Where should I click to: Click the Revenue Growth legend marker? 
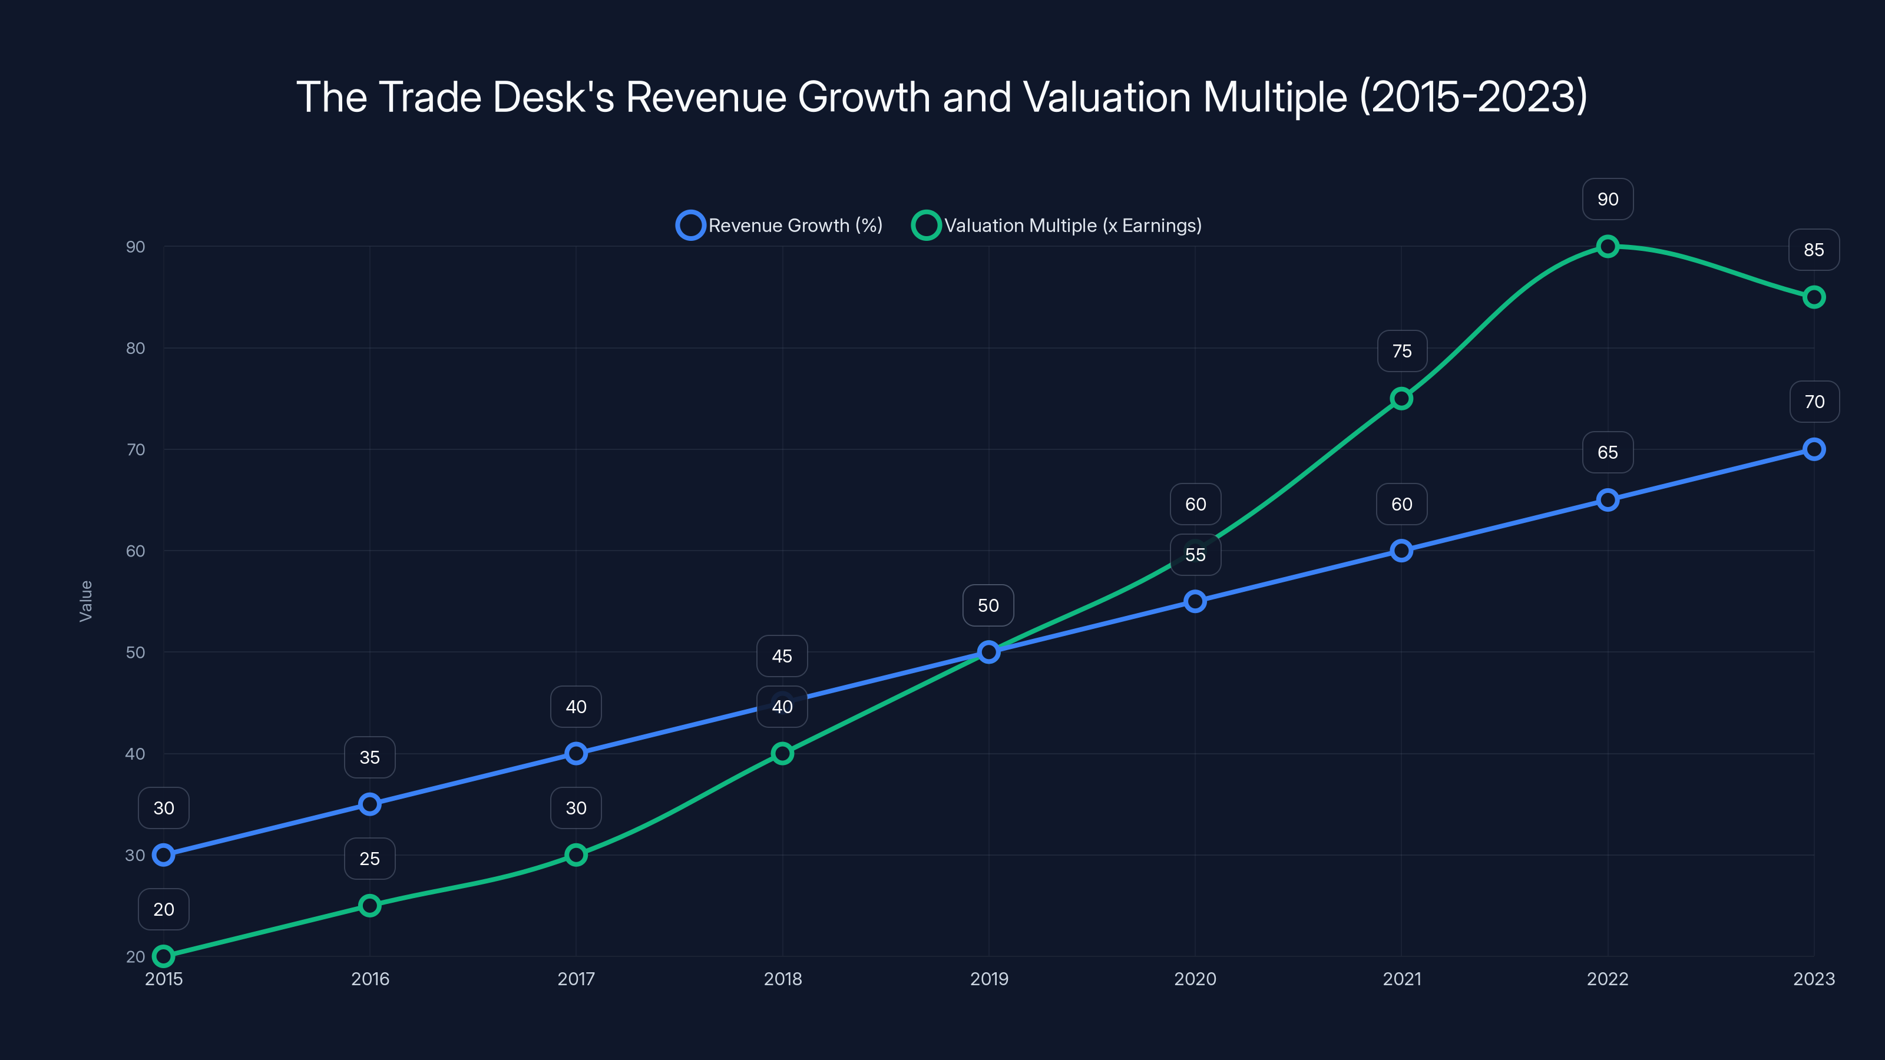click(x=691, y=226)
